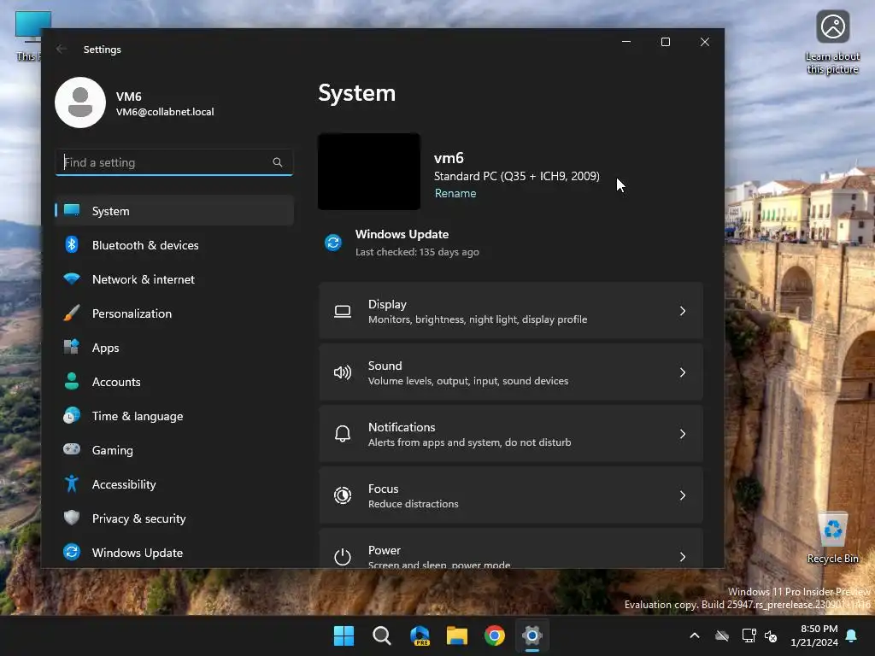Expand Focus settings chevron
The width and height of the screenshot is (875, 656).
pyautogui.click(x=683, y=495)
